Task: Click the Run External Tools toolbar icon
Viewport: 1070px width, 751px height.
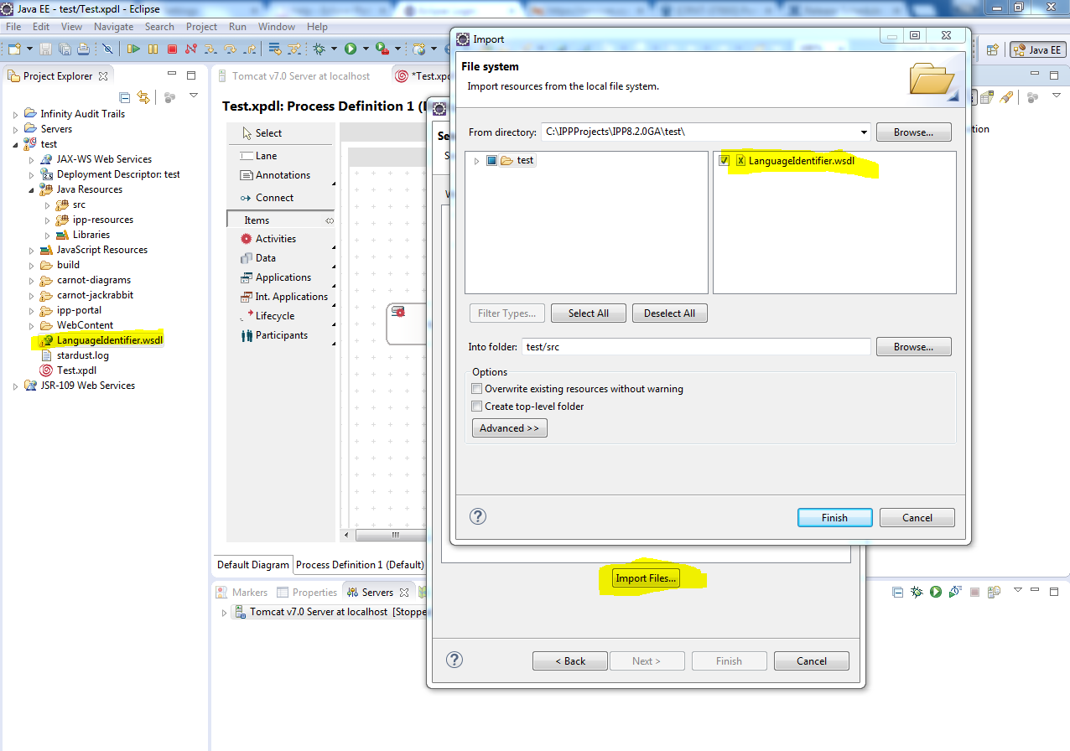Action: [x=382, y=49]
